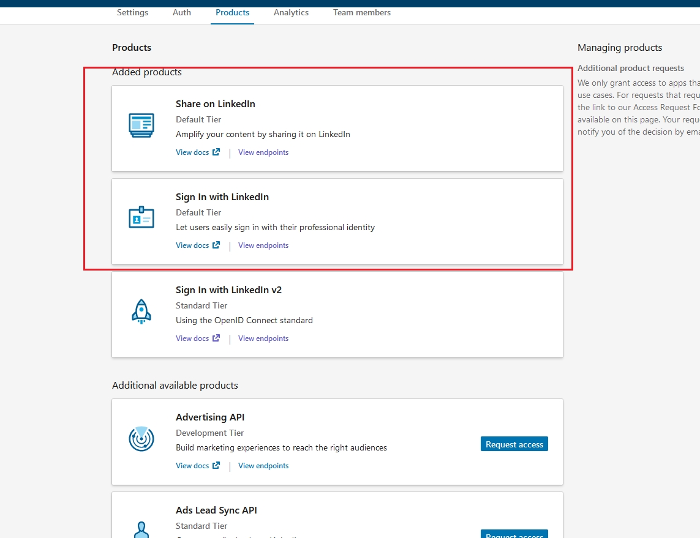Open View docs for Share on LinkedIn
Screen dimensions: 700x538
point(192,152)
